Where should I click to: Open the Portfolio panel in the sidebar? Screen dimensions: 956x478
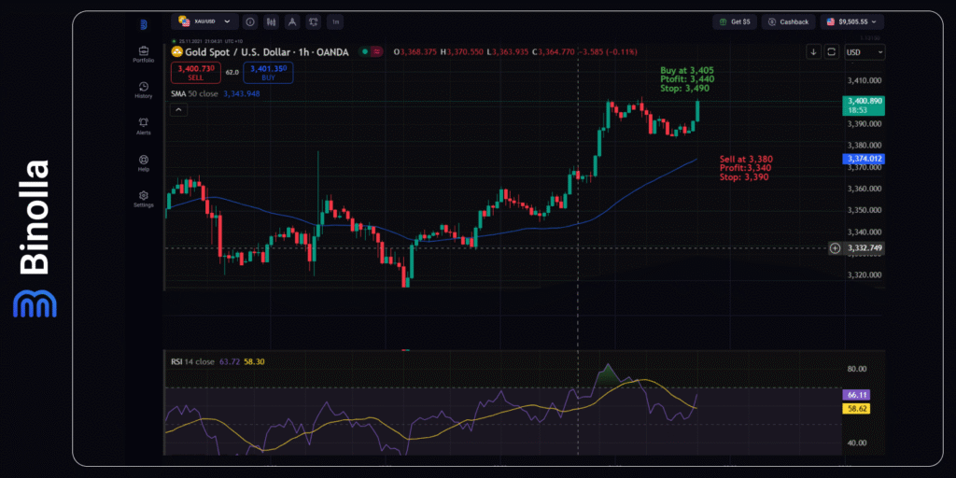143,53
